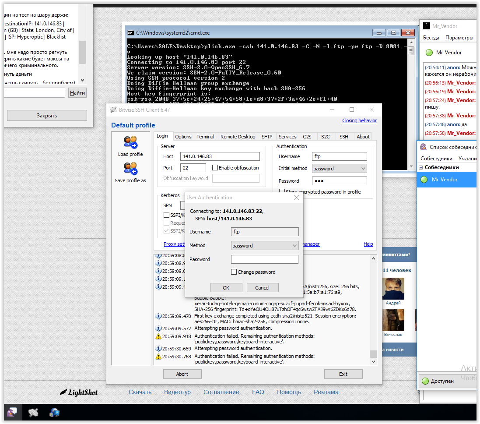This screenshot has width=480, height=424.
Task: Click the chat messenger icon in taskbar
Action: (x=12, y=412)
